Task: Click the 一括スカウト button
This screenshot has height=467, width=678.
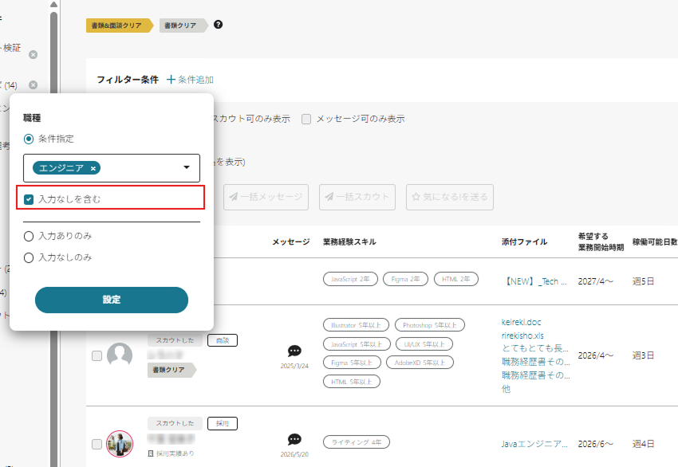Action: (357, 197)
